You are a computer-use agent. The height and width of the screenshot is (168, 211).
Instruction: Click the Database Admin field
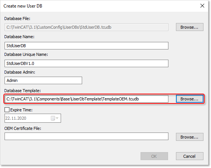[x=43, y=80]
